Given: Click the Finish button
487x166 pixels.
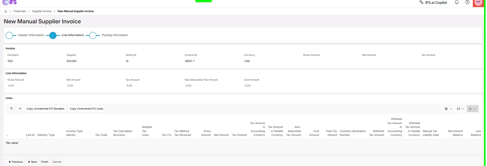Looking at the screenshot, I should [x=45, y=162].
